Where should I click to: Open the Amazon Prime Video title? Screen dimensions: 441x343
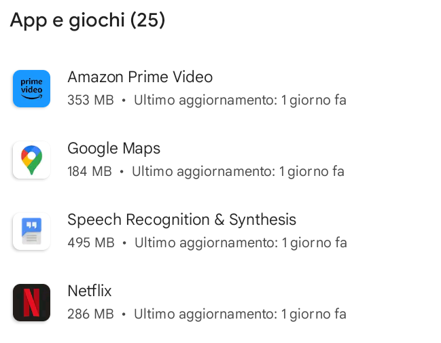coord(140,77)
